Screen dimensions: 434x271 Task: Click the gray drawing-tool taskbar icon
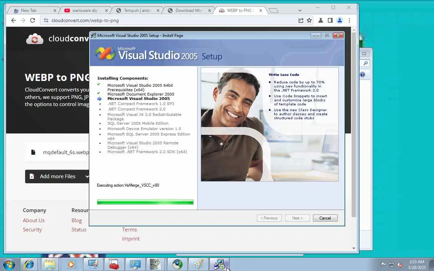click(x=156, y=264)
